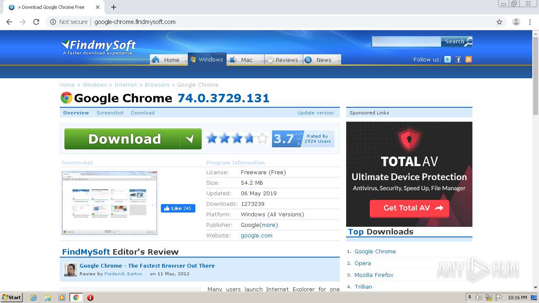Click the browser forward arrow
This screenshot has height=303, width=539.
(x=23, y=22)
